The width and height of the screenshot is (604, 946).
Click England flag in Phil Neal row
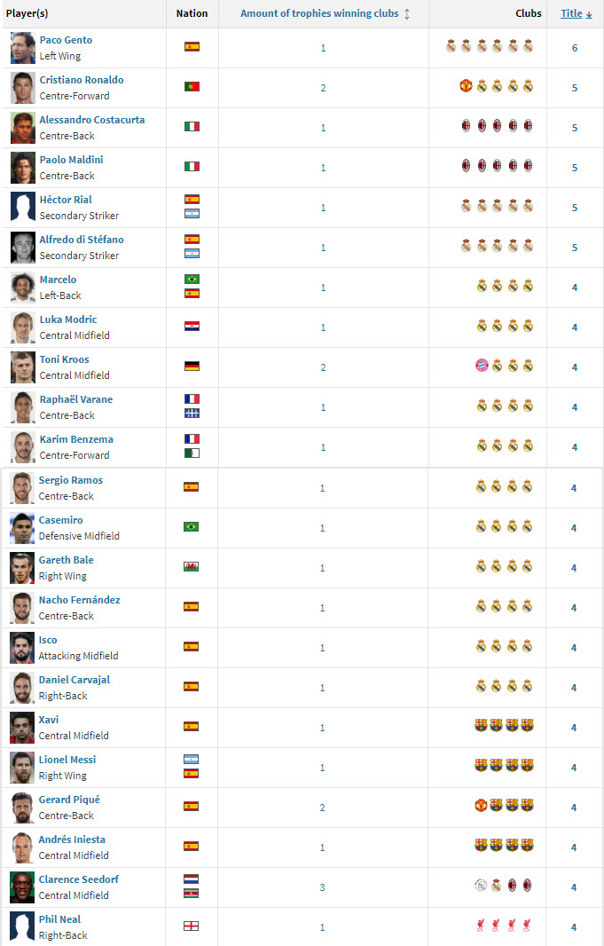191,926
